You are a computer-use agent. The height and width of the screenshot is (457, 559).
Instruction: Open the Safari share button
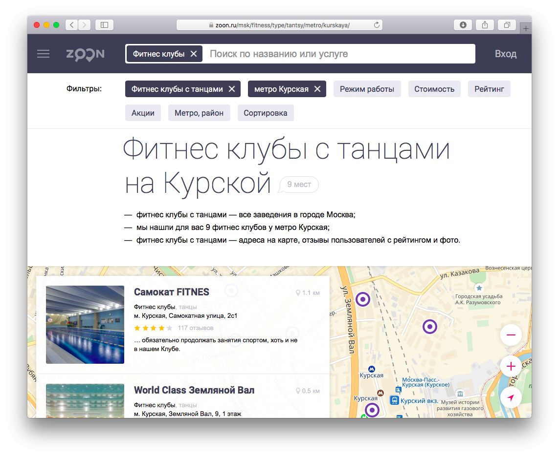click(x=485, y=25)
